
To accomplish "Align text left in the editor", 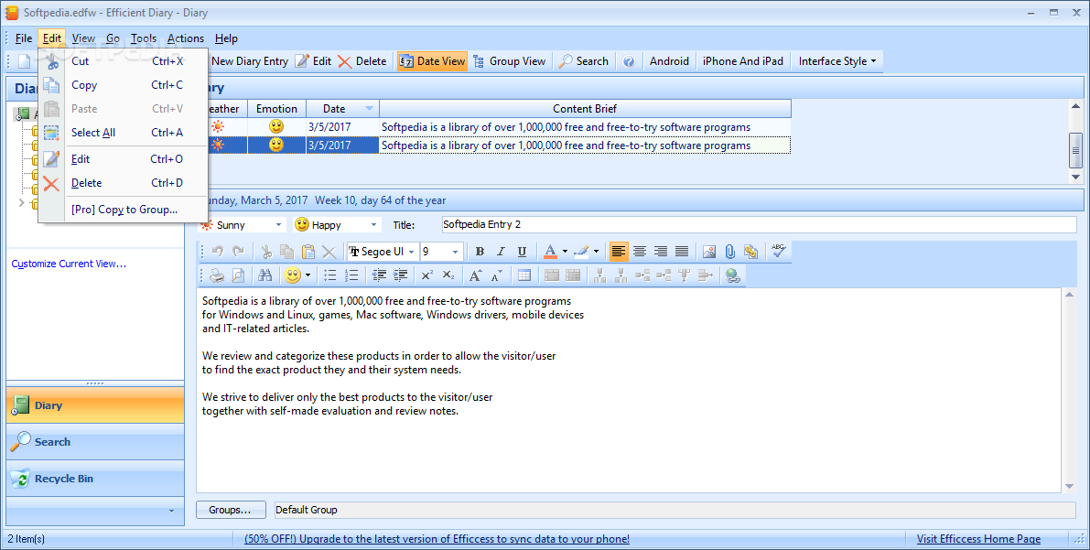I will point(618,252).
